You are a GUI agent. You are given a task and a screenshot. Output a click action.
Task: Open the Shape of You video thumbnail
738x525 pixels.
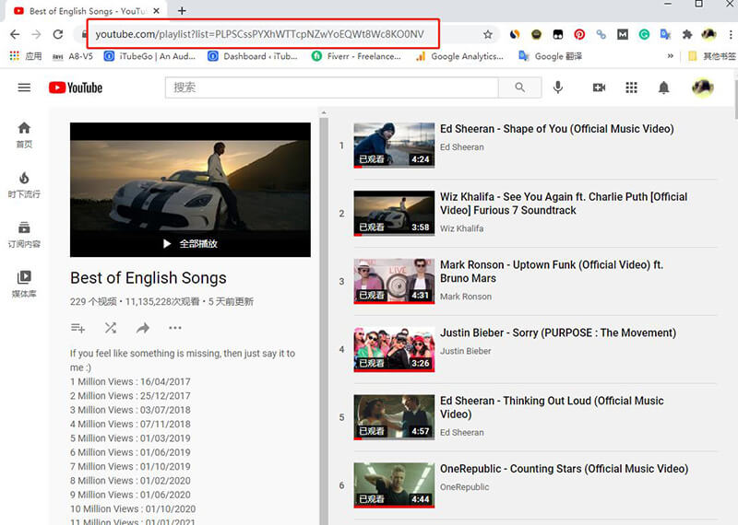[x=394, y=146]
